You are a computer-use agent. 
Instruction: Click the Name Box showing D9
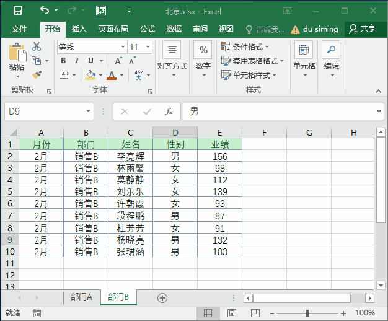[x=49, y=112]
